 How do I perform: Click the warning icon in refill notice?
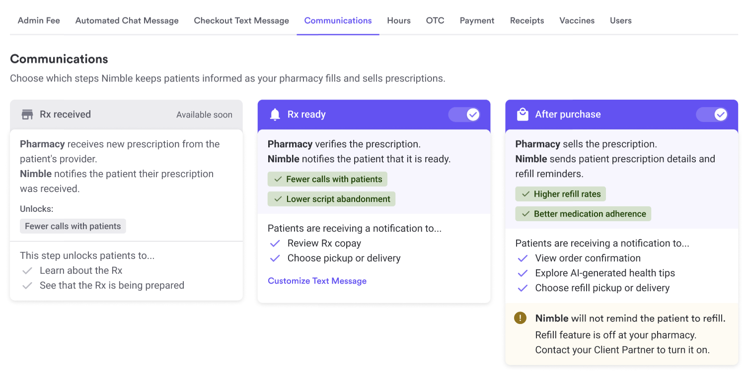coord(520,318)
